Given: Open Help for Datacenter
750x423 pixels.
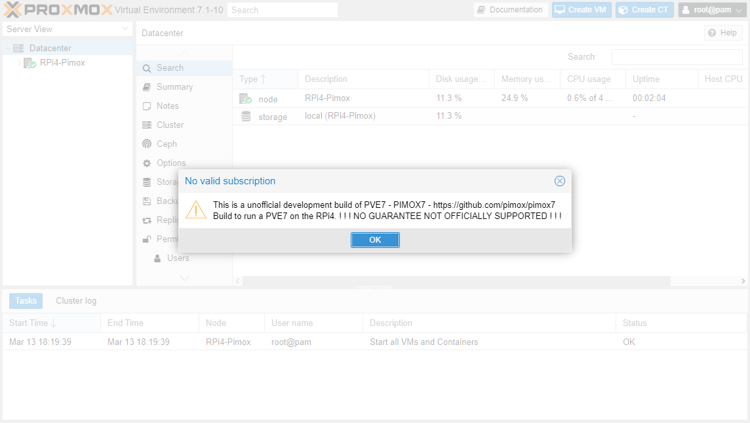Looking at the screenshot, I should pyautogui.click(x=722, y=33).
